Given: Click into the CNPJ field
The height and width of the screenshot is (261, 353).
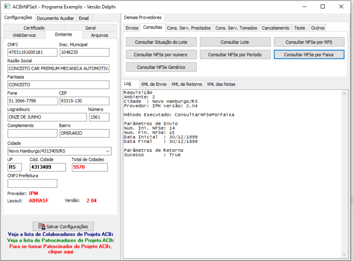Looking at the screenshot, I should [x=32, y=52].
